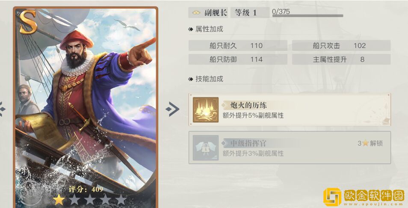Select the 船只防御 114 attribute row

[x=238, y=59]
